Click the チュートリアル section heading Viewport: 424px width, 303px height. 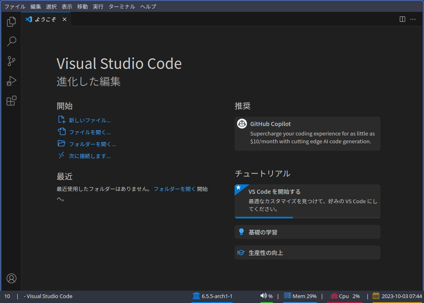pyautogui.click(x=262, y=173)
